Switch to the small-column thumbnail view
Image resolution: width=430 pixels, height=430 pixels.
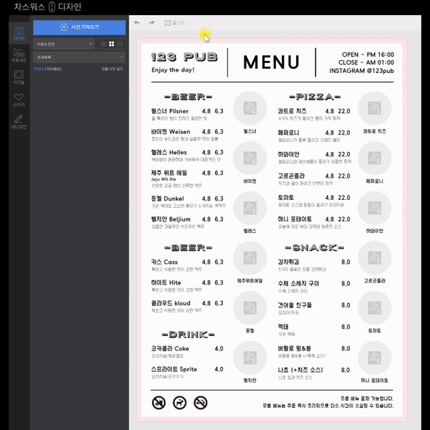coord(103,44)
